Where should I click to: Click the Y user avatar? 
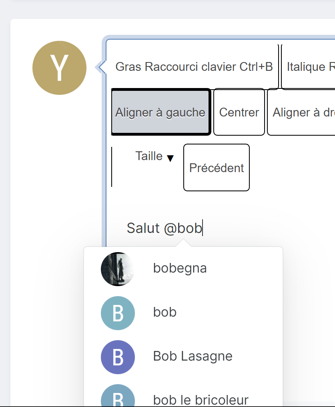coord(60,68)
